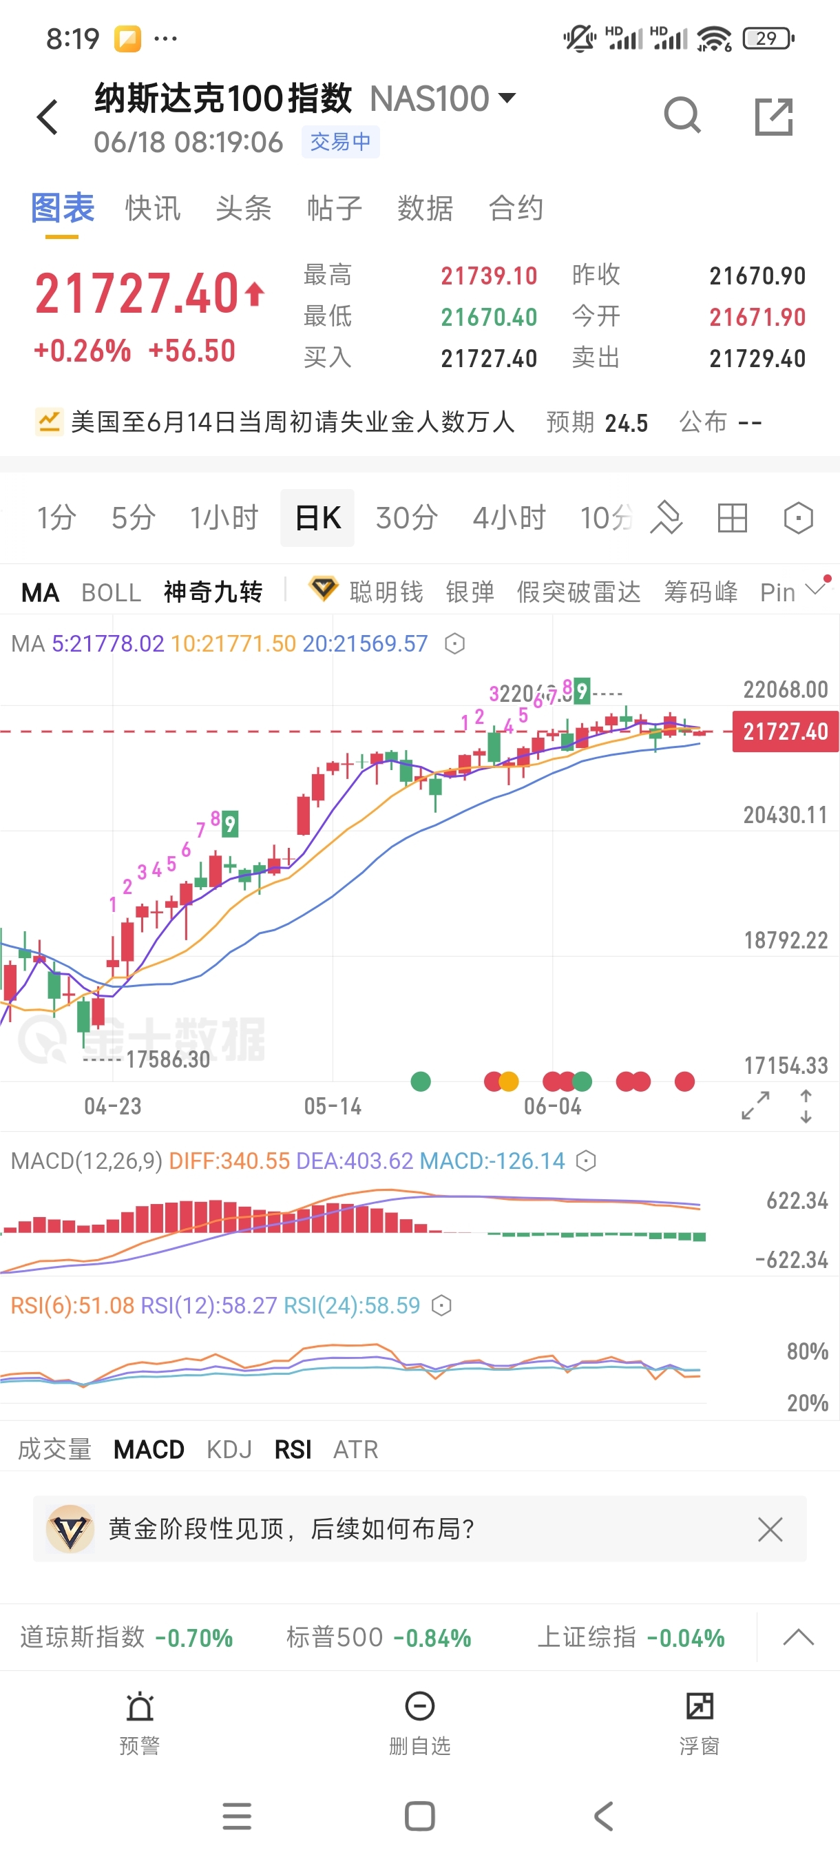Tap 删自选 remove from watchlist icon

[x=419, y=1706]
